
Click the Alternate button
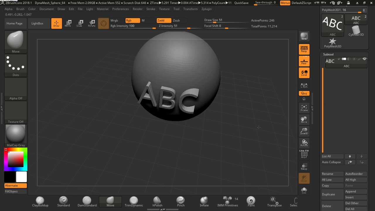pyautogui.click(x=16, y=186)
